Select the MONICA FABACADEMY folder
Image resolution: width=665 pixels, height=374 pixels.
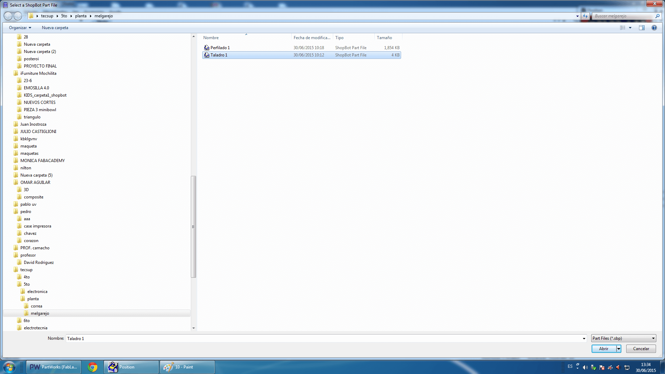[x=42, y=161]
